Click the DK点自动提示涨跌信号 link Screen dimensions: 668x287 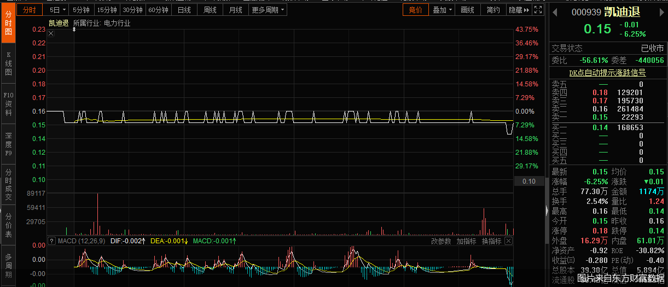pyautogui.click(x=607, y=72)
